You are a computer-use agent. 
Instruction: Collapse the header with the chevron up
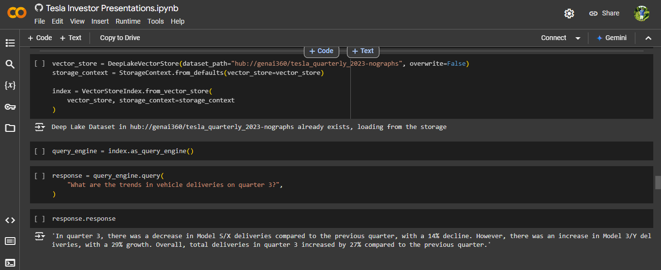pos(648,38)
